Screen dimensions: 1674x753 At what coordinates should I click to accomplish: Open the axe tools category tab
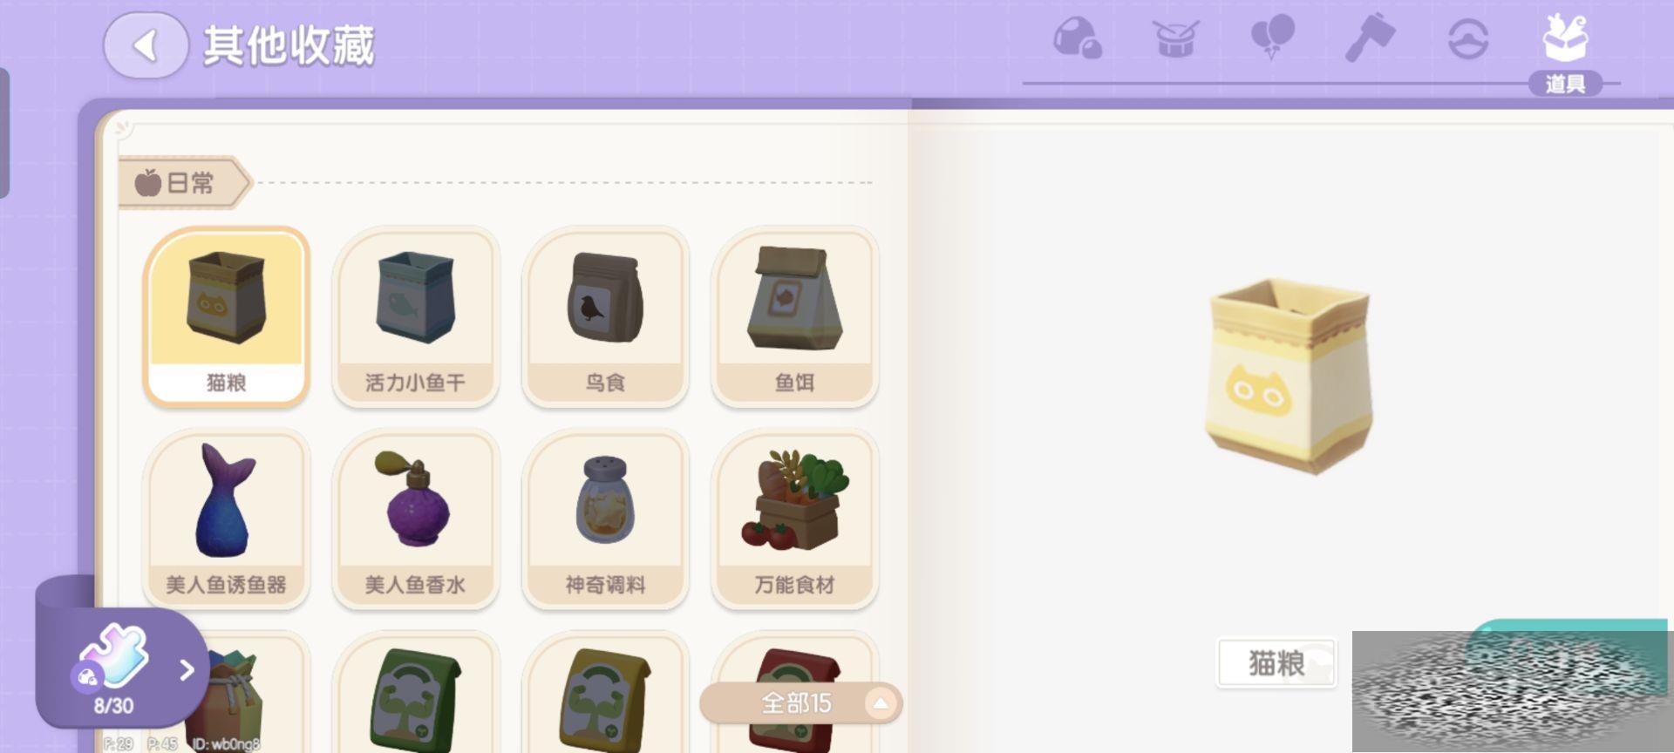click(x=1370, y=38)
